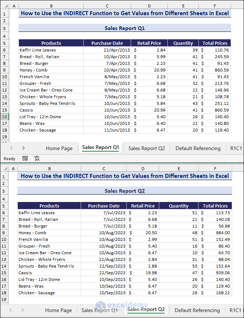Select Cassis cell in Q2 sheet

click(49, 273)
